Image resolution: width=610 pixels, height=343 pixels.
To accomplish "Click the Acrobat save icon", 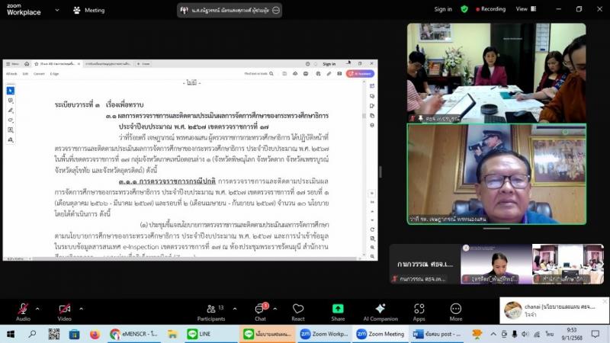I will pos(284,73).
